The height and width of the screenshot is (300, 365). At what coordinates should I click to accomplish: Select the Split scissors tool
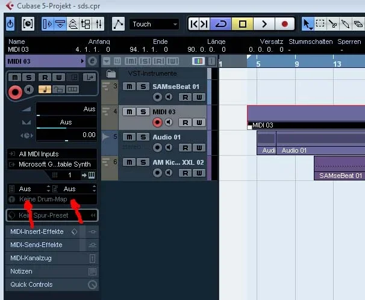[x=333, y=23]
